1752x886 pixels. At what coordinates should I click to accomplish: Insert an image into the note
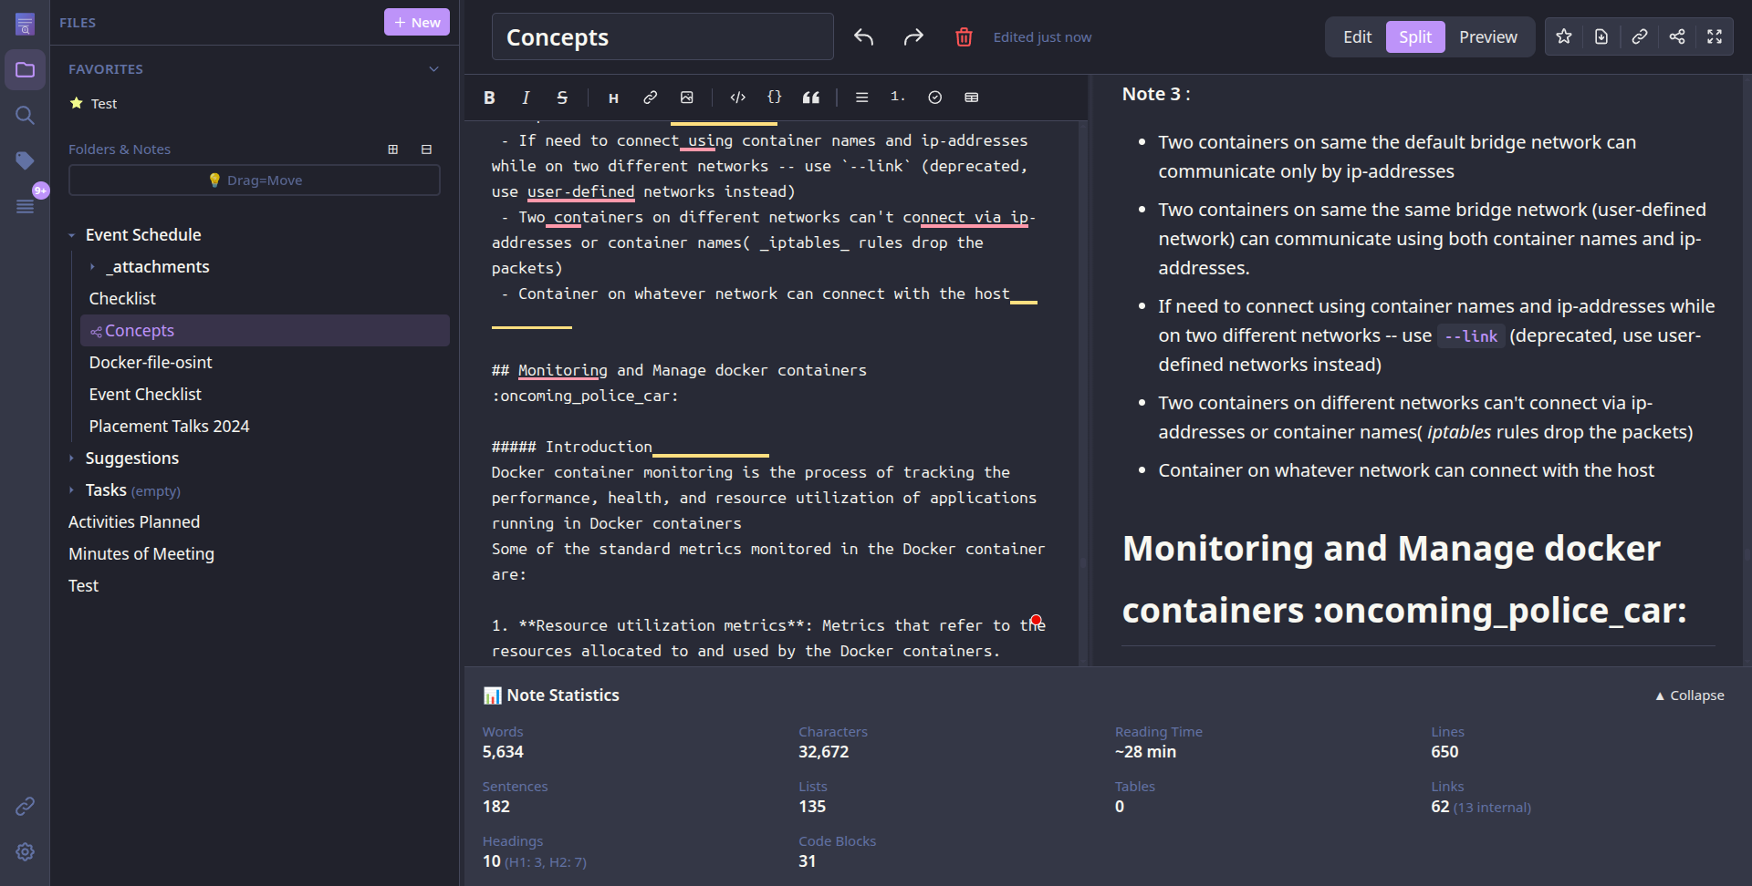687,97
